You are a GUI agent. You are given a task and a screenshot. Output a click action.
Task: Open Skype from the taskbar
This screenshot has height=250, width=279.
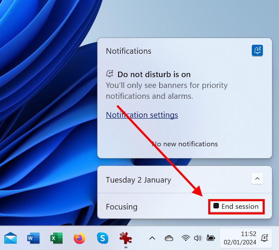(x=103, y=238)
